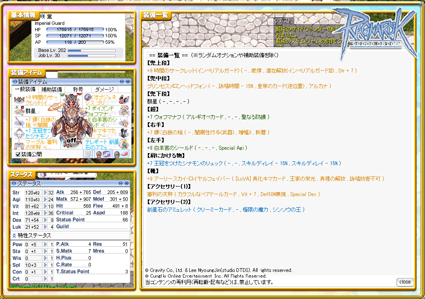Select the 白羊宮のシールド shield item icon

[x=124, y=122]
